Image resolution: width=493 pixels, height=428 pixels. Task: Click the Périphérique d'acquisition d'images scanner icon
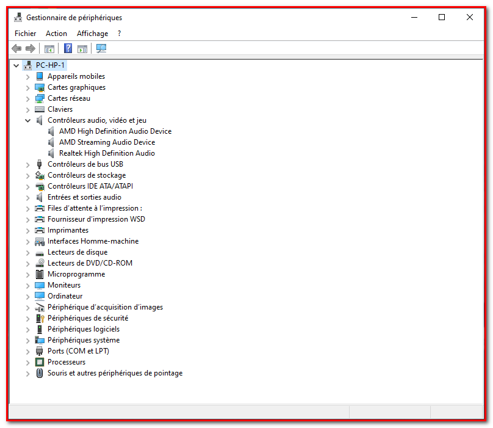[x=40, y=307]
